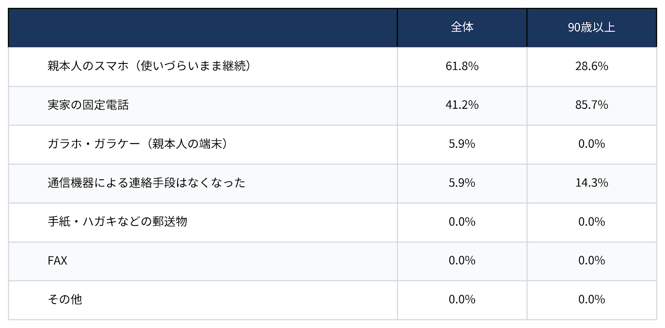Click the 手紙・ハガキなどの郵送物 row label
The width and height of the screenshot is (665, 328).
(117, 221)
